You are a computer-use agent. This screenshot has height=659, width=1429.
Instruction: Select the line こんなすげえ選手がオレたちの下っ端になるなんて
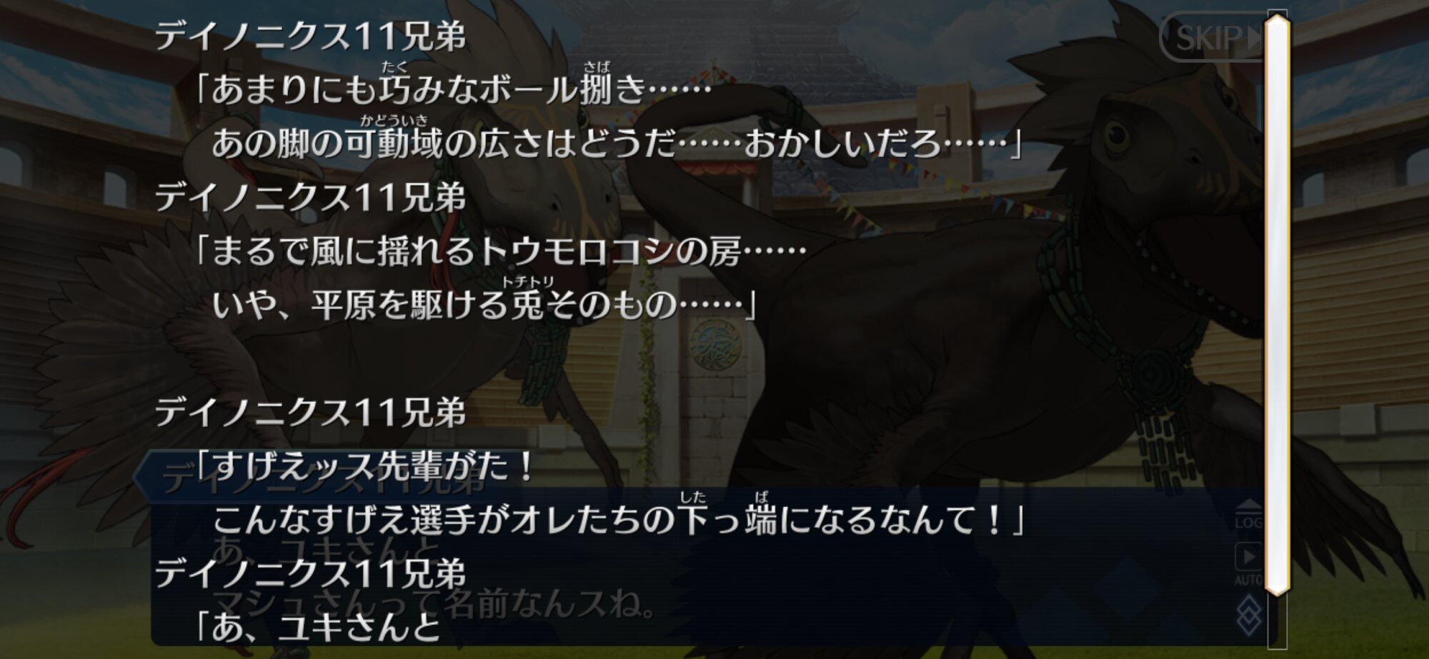(x=617, y=520)
